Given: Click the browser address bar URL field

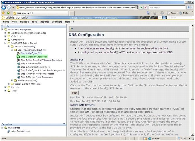Looking at the screenshot, I should tap(76, 8).
